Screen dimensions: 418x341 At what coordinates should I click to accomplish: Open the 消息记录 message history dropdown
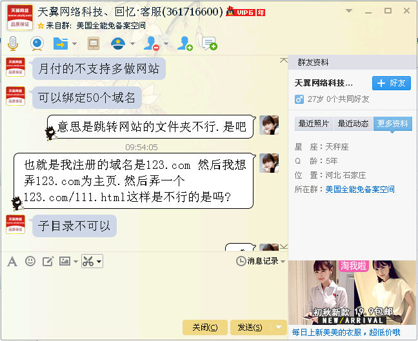coord(261,261)
